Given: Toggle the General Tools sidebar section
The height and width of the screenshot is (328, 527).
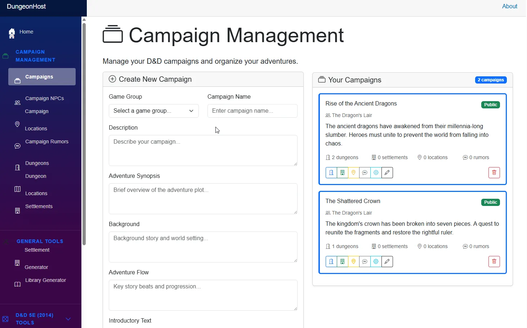Looking at the screenshot, I should pos(40,241).
